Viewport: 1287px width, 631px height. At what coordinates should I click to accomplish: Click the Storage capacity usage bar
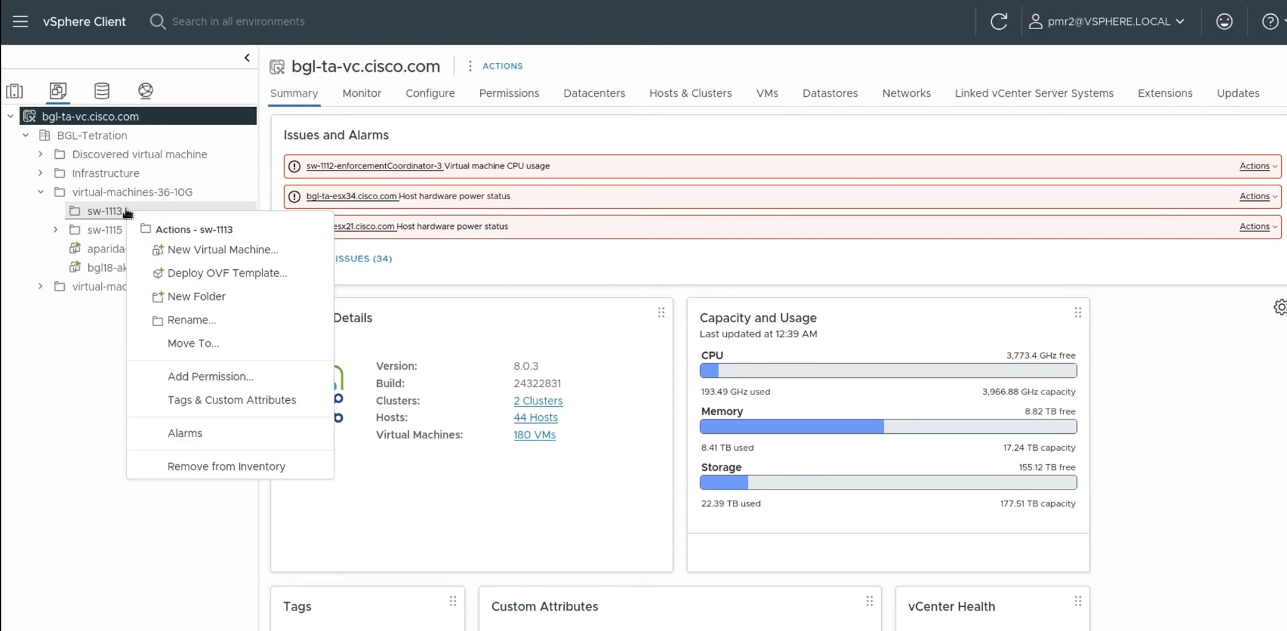click(x=888, y=482)
